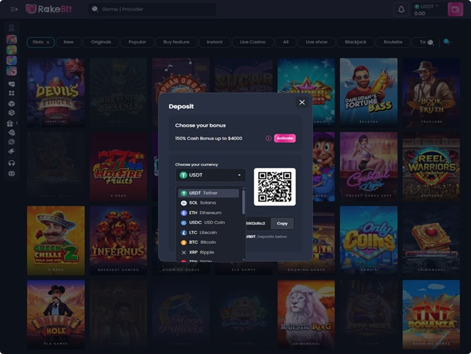Open the Majestic King game
The height and width of the screenshot is (354, 471).
pos(306,315)
